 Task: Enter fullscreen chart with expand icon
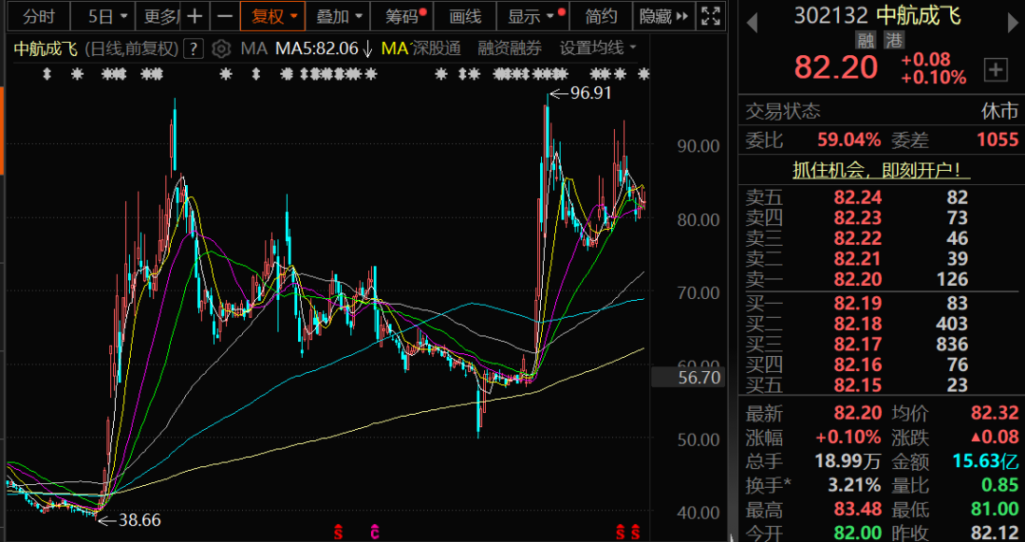tap(710, 16)
